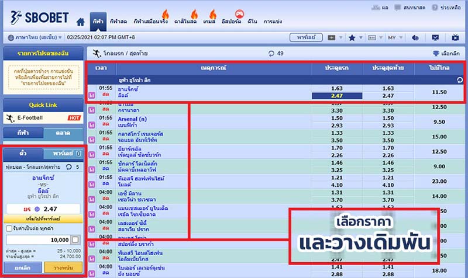
Task: Click the E-Football running player icon
Action: pos(10,119)
